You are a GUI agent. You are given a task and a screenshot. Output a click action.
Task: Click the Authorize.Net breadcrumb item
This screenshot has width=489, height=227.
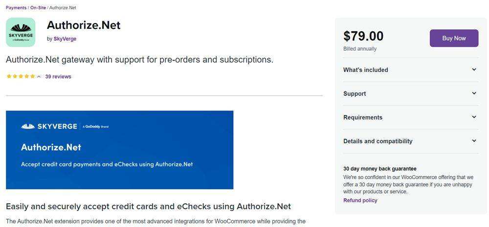point(63,8)
